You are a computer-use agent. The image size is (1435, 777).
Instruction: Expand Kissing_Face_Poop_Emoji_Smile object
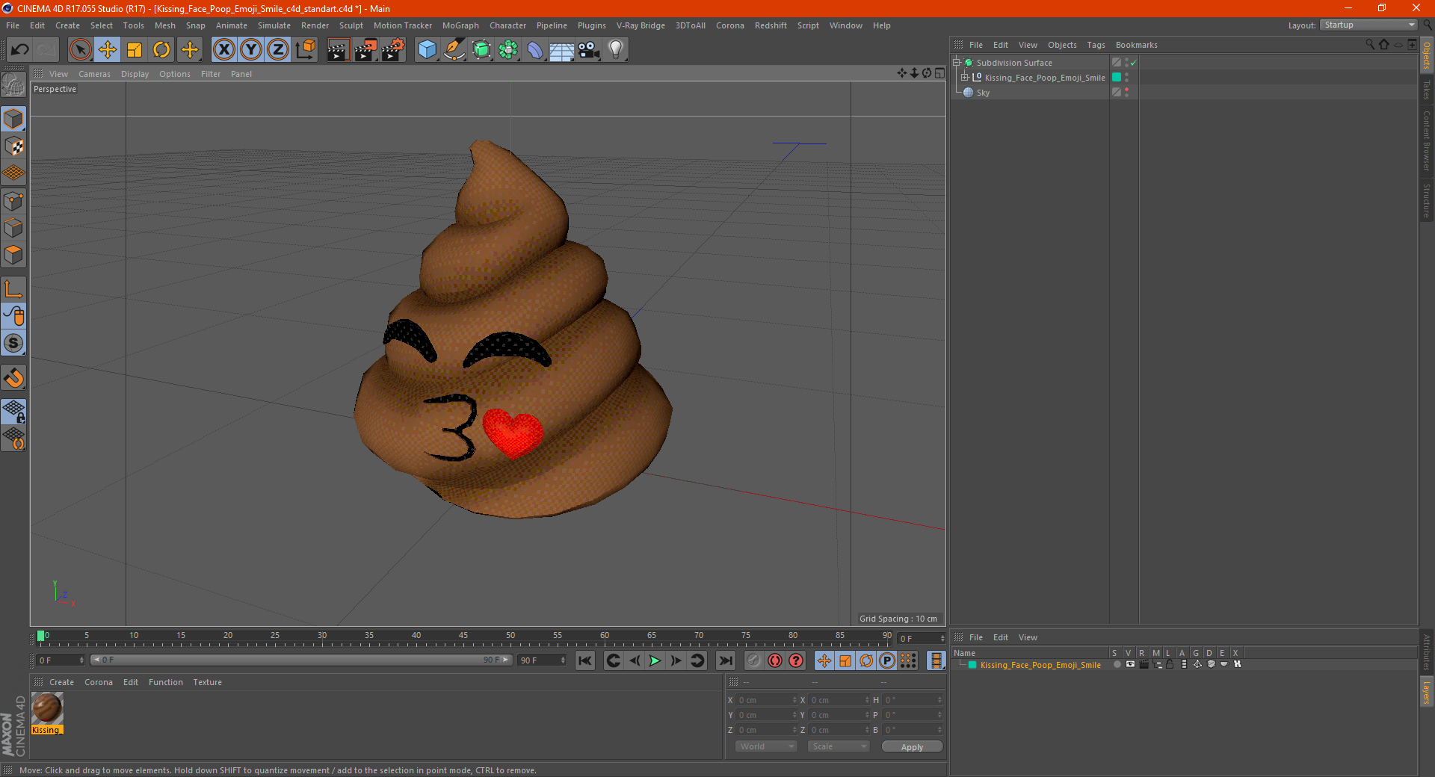(965, 78)
